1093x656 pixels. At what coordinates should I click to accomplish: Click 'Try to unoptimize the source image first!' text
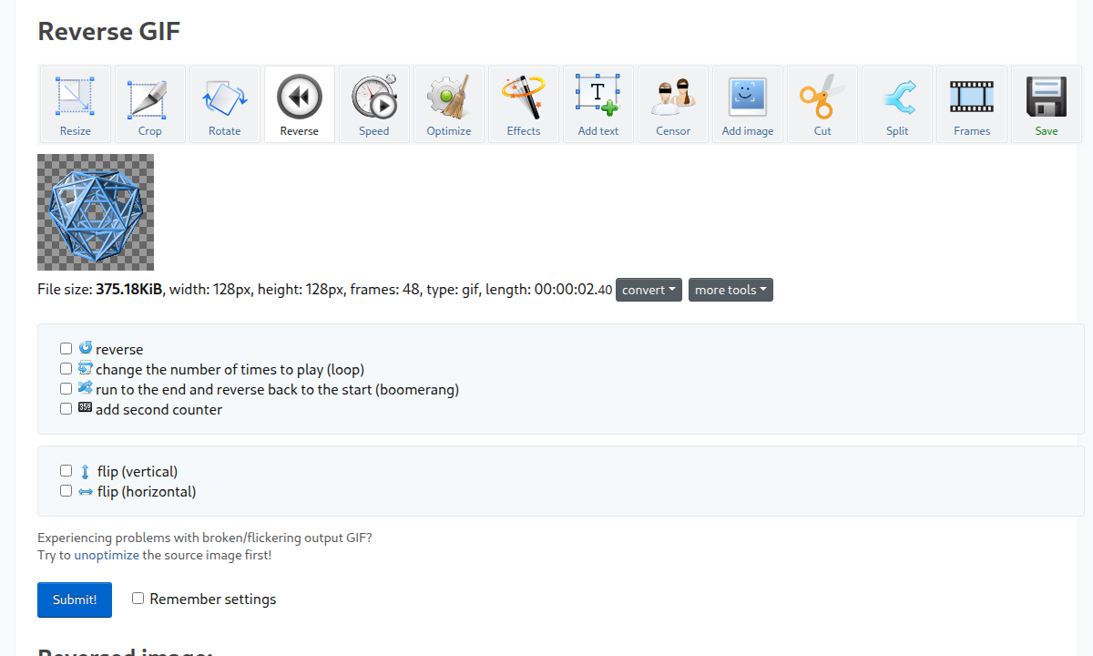[155, 555]
